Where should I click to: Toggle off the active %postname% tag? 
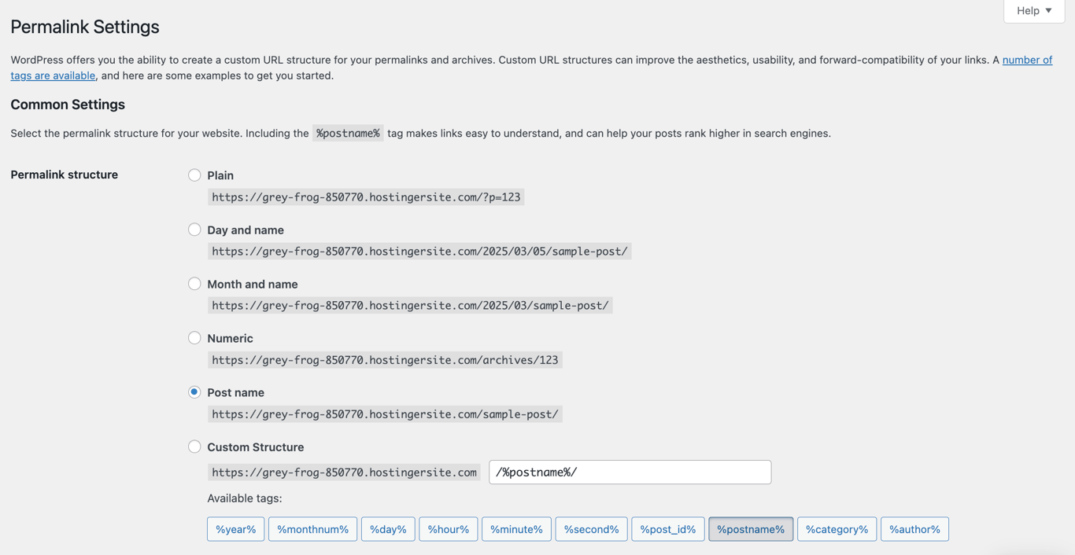click(x=750, y=529)
